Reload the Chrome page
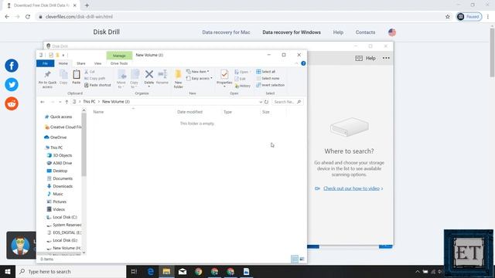 28,17
